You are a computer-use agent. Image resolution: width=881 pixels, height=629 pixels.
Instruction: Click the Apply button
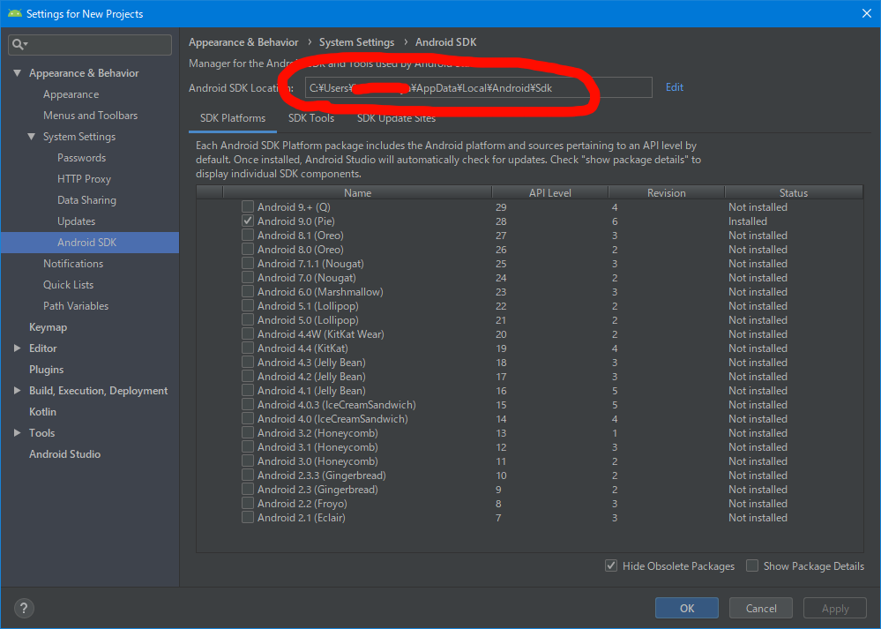coord(835,608)
